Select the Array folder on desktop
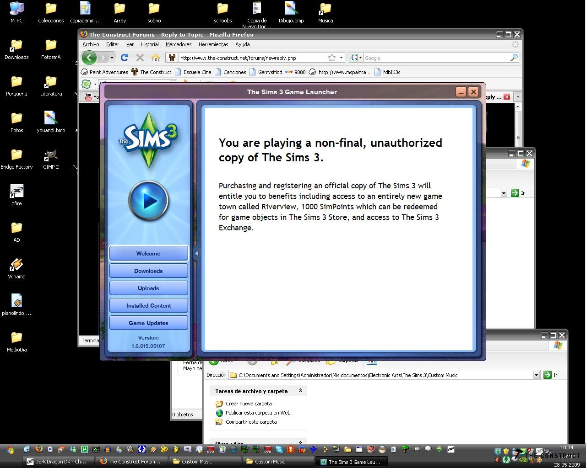The height and width of the screenshot is (468, 586). [119, 12]
